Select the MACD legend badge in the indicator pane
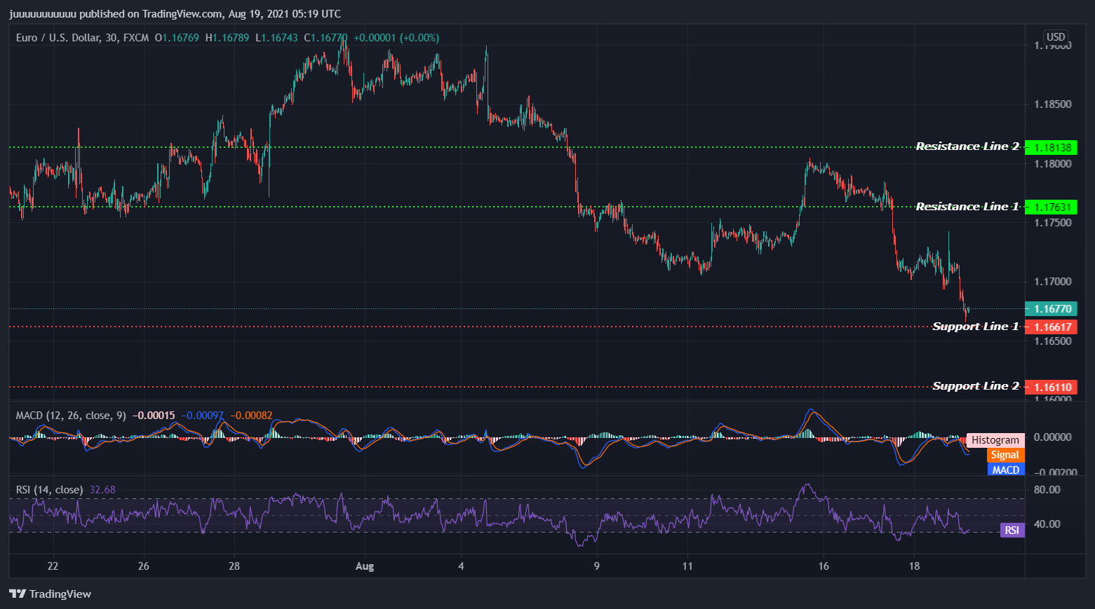 click(1005, 469)
